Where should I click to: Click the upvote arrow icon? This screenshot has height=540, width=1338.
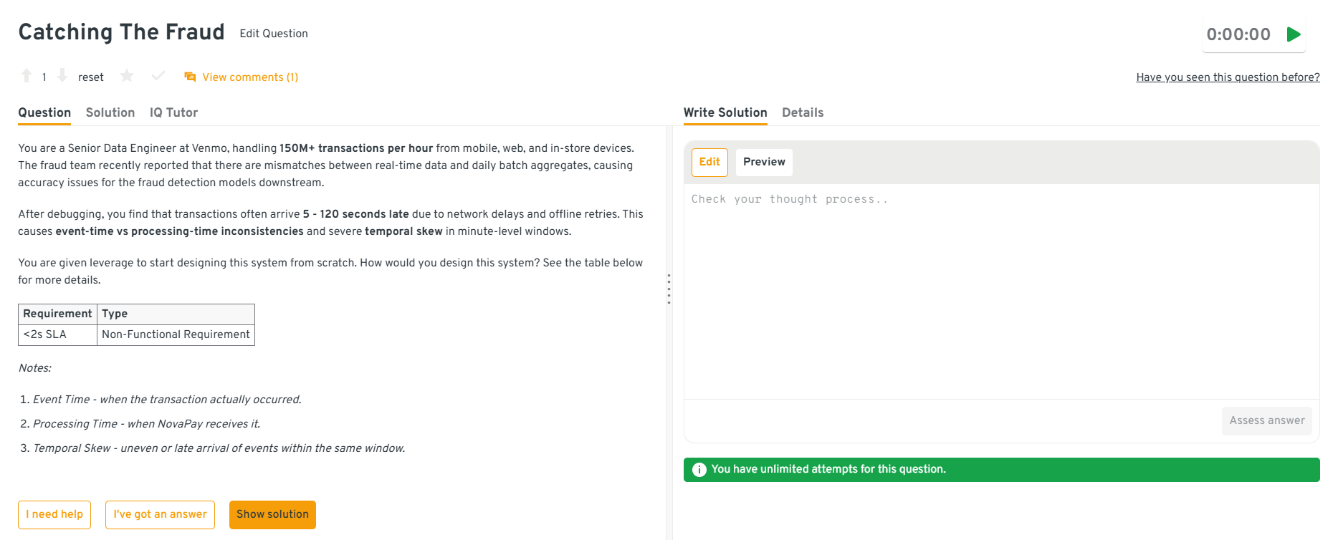tap(27, 76)
